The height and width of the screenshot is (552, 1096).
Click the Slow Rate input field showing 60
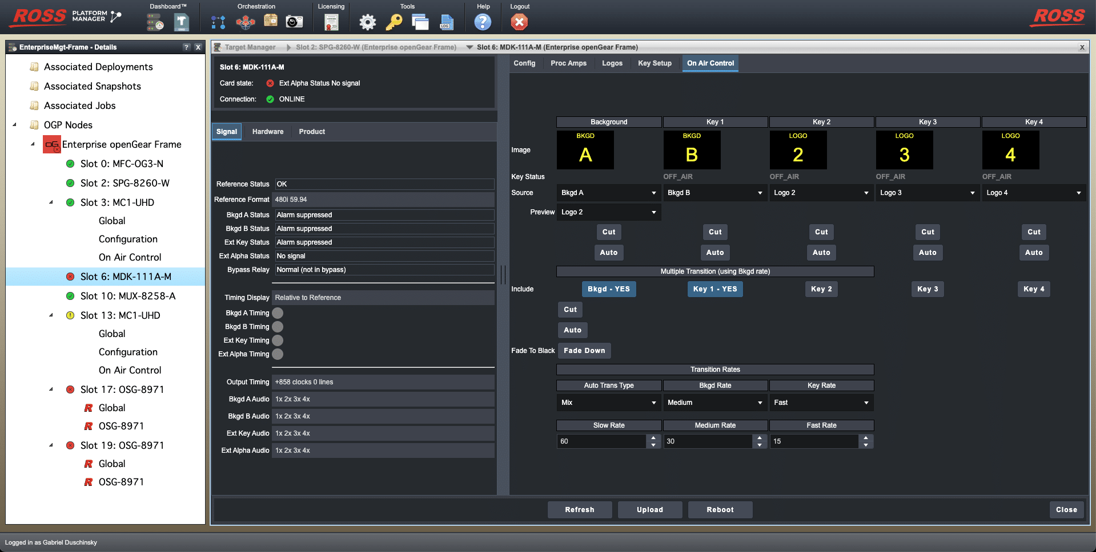click(x=602, y=441)
